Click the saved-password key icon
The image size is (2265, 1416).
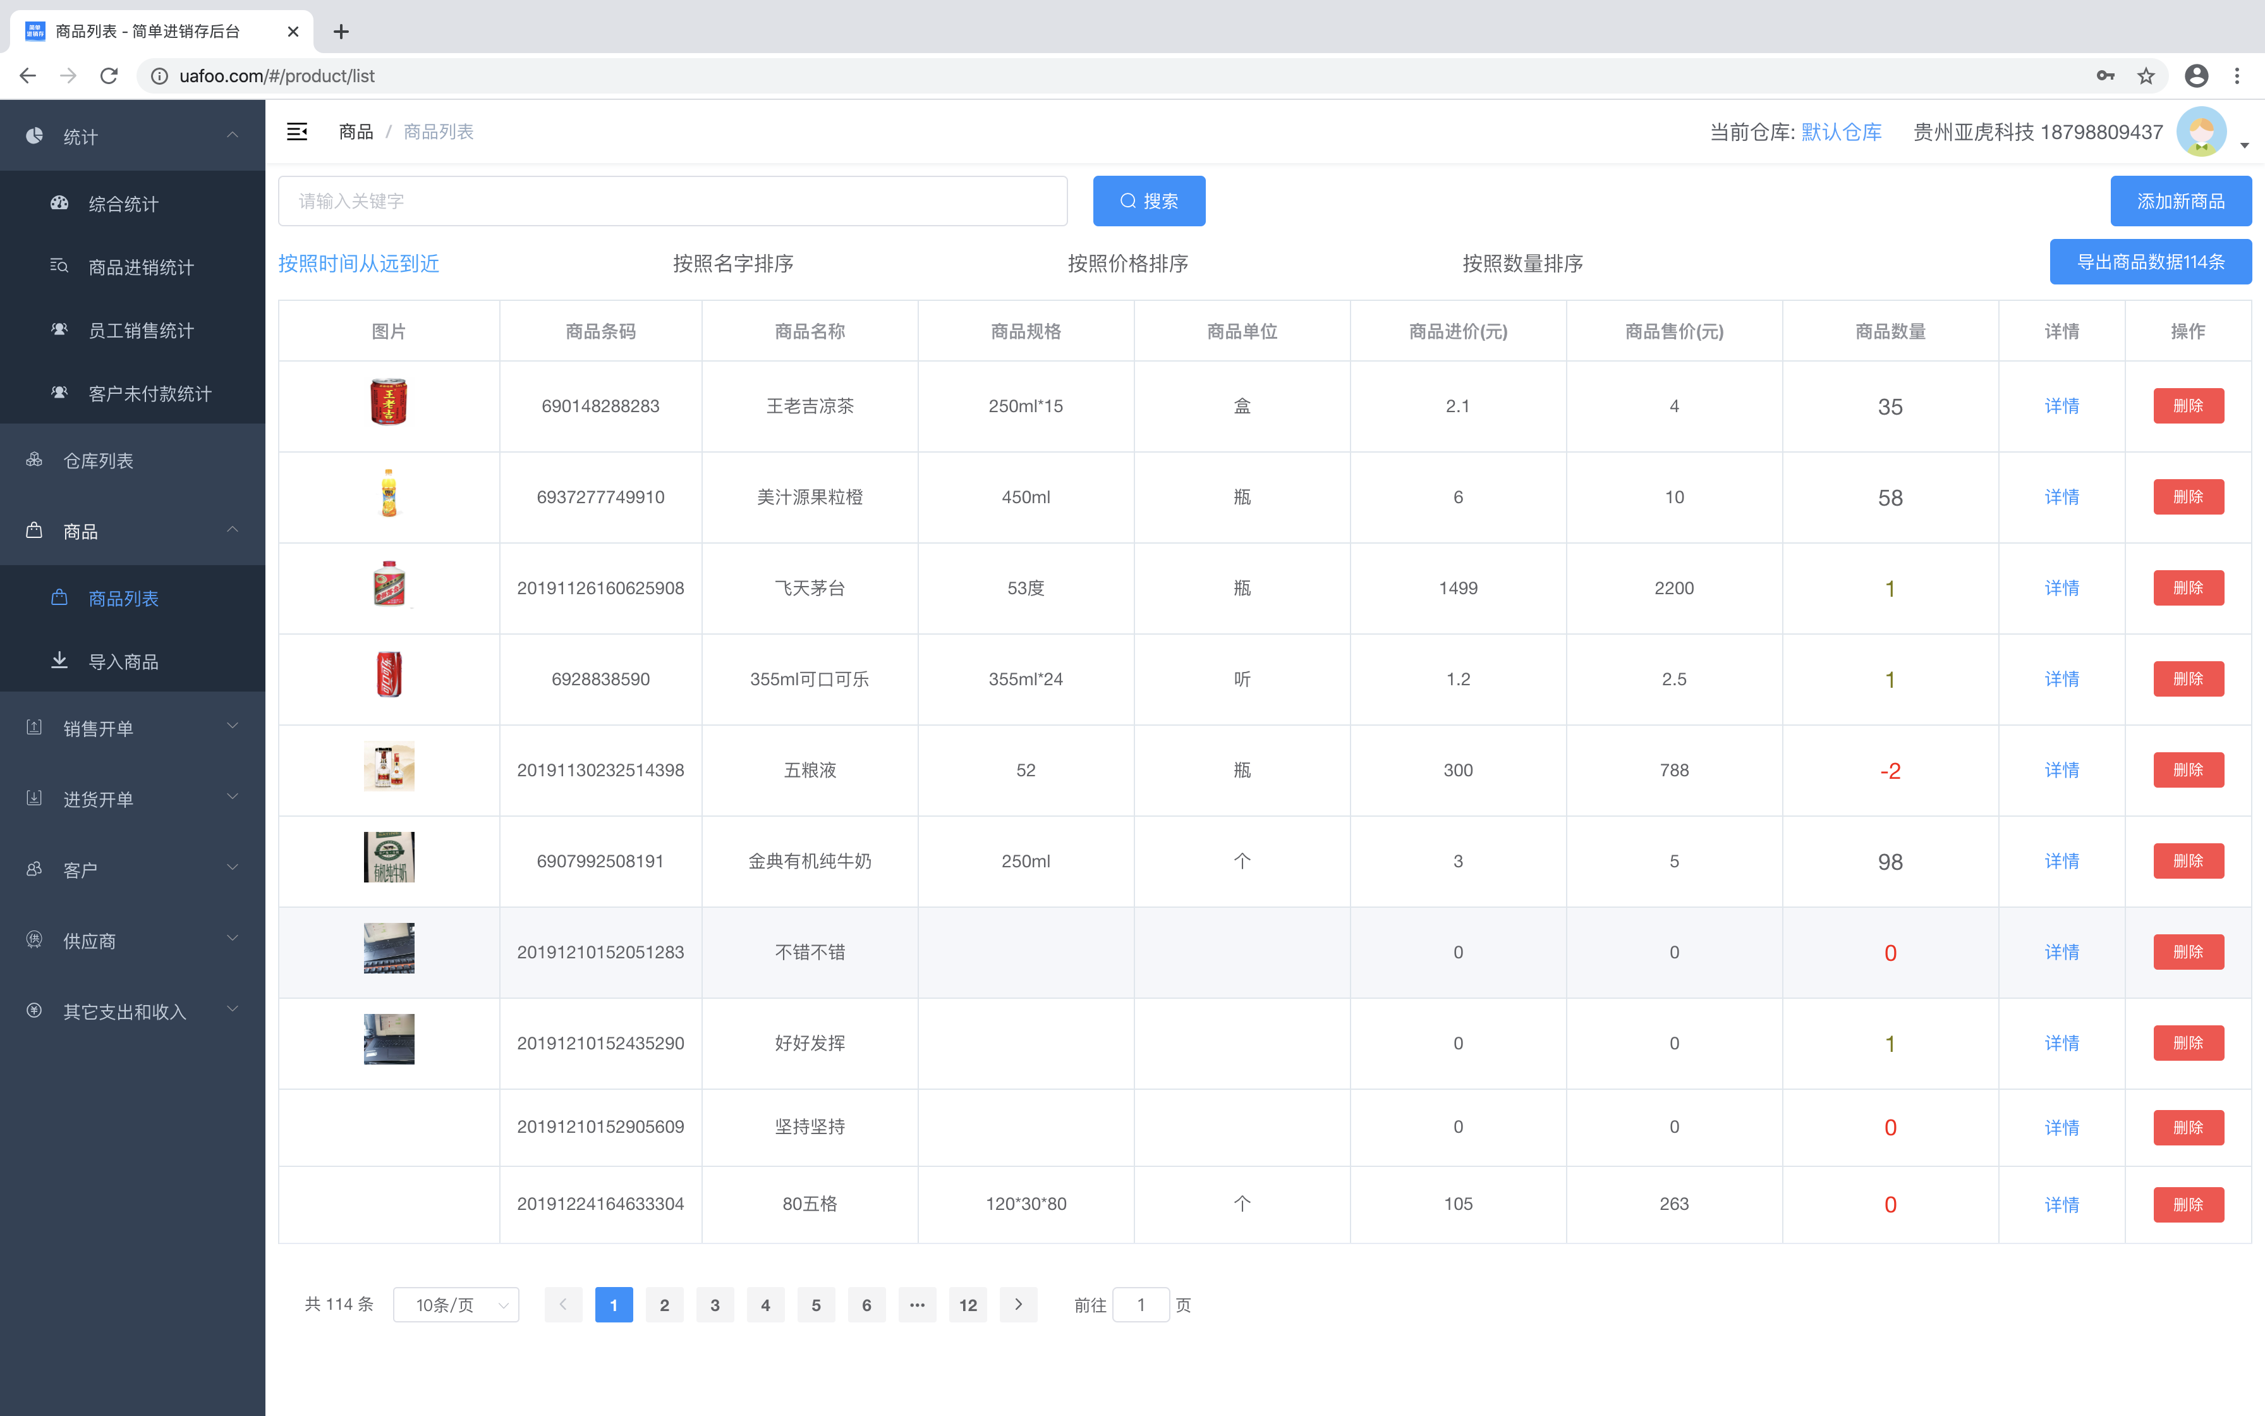pos(2106,76)
